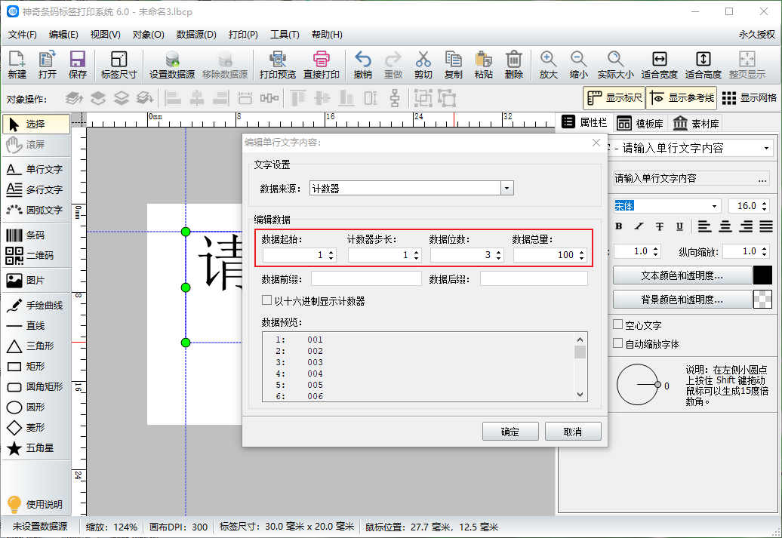Switch to the 模板库 tab
The width and height of the screenshot is (782, 538).
[640, 123]
